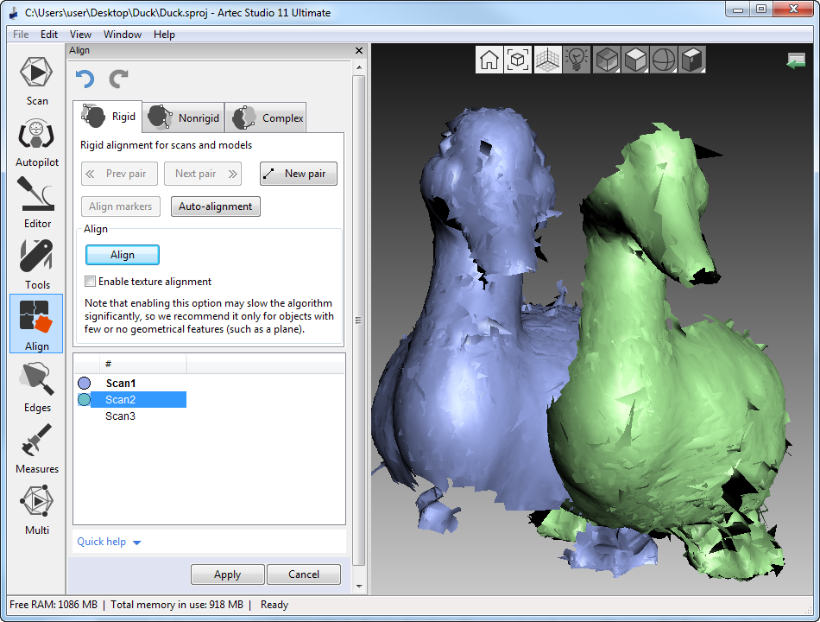
Task: Create a New pair
Action: [299, 174]
